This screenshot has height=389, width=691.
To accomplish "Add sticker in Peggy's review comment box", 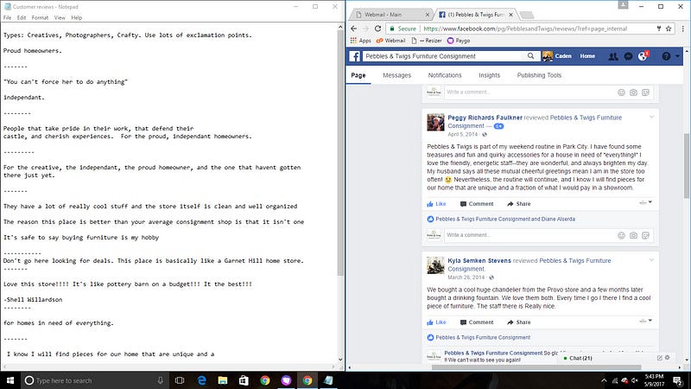I will pyautogui.click(x=645, y=235).
